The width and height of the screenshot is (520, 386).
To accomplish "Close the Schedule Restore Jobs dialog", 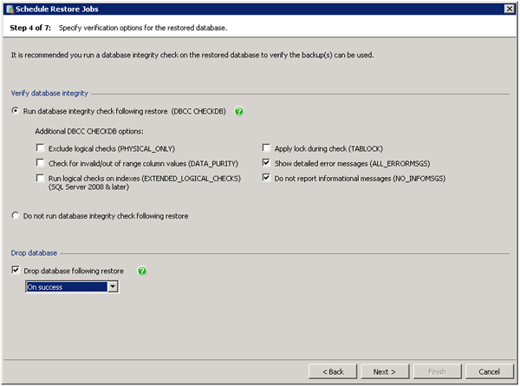I will pos(510,8).
